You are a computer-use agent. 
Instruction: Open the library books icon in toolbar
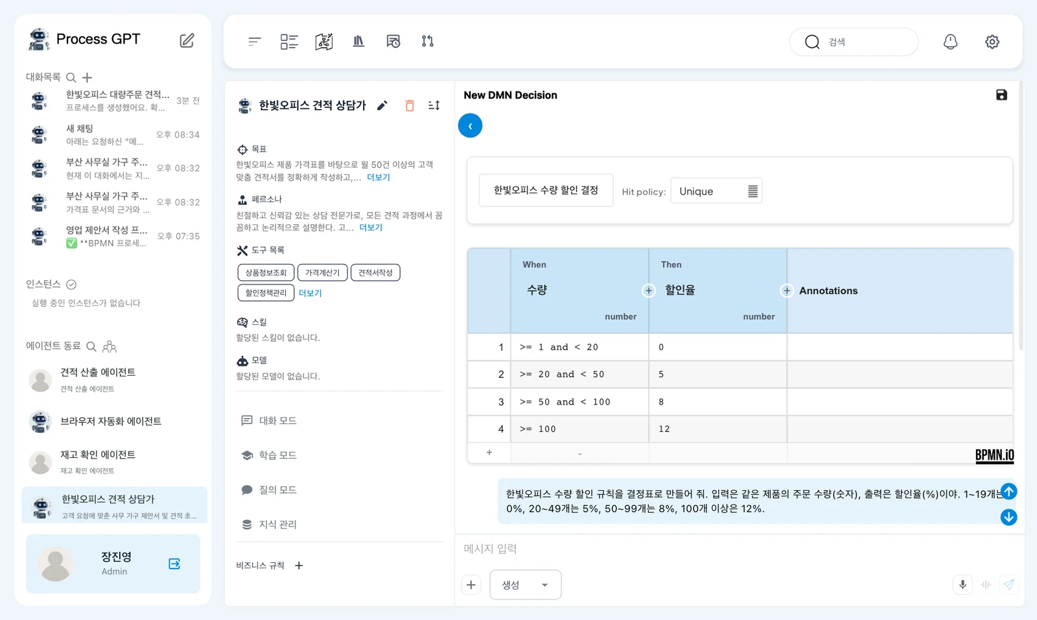pyautogui.click(x=358, y=42)
